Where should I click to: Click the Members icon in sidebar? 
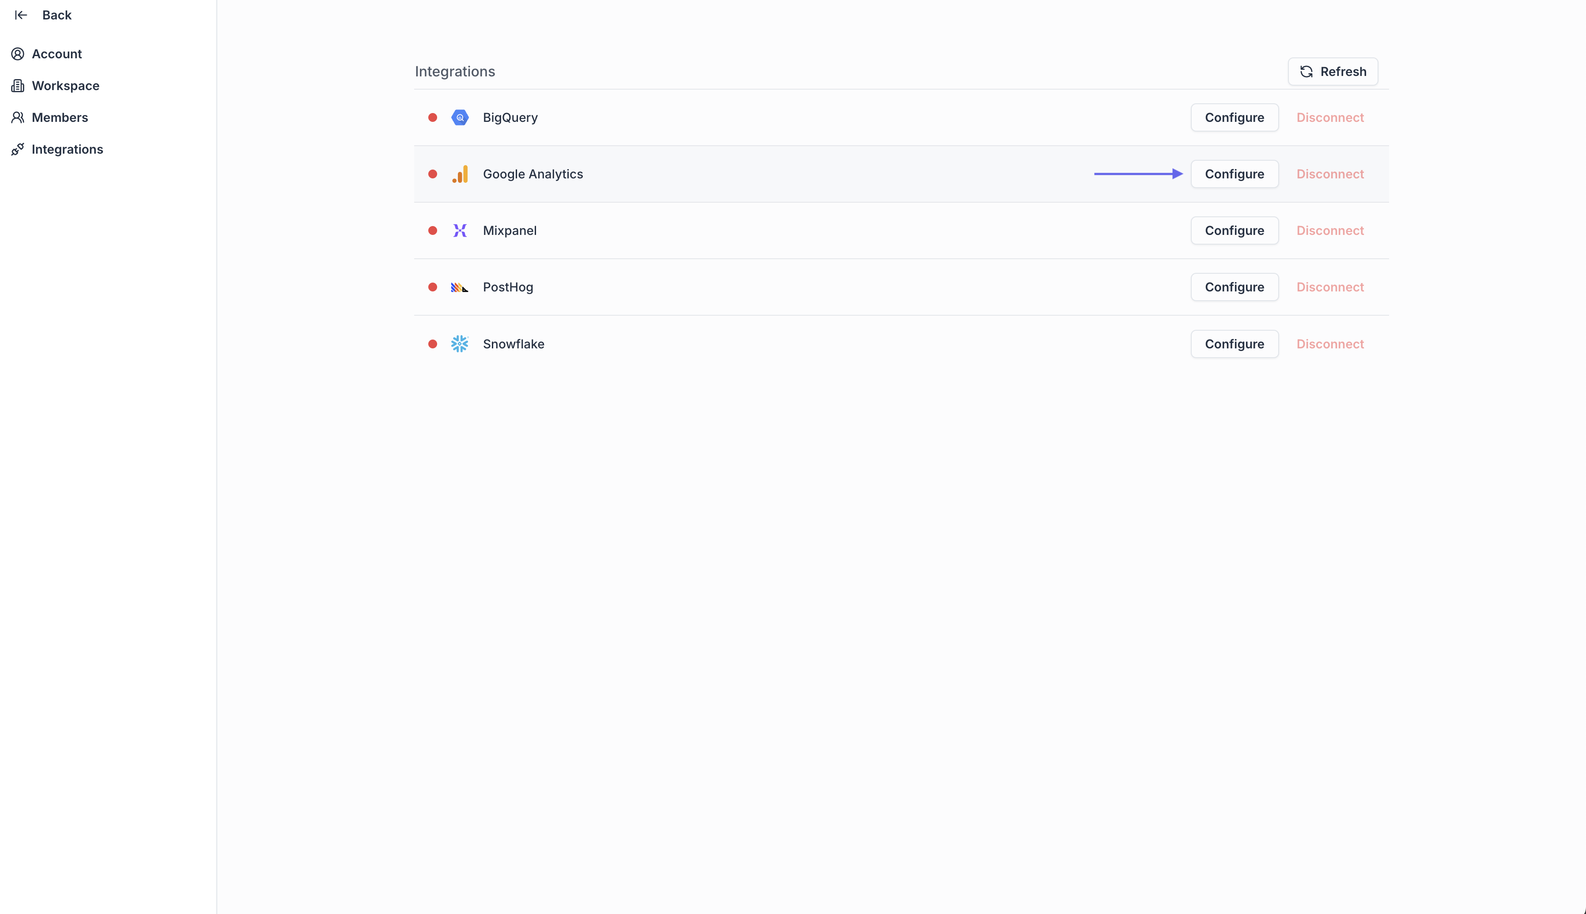[18, 117]
